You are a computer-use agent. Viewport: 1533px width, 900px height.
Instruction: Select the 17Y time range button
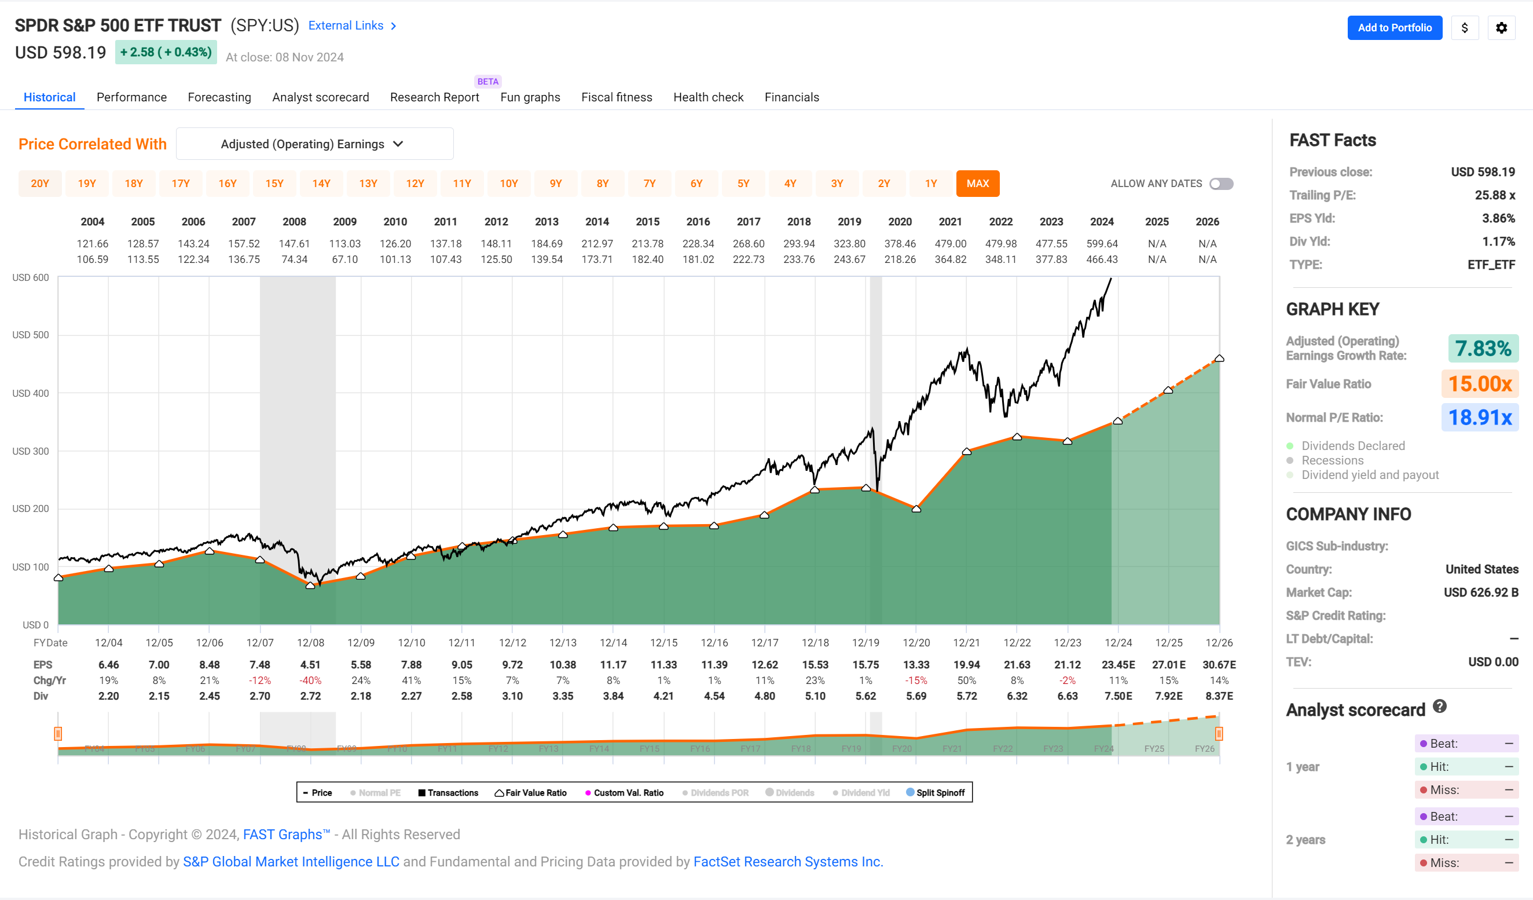click(181, 184)
